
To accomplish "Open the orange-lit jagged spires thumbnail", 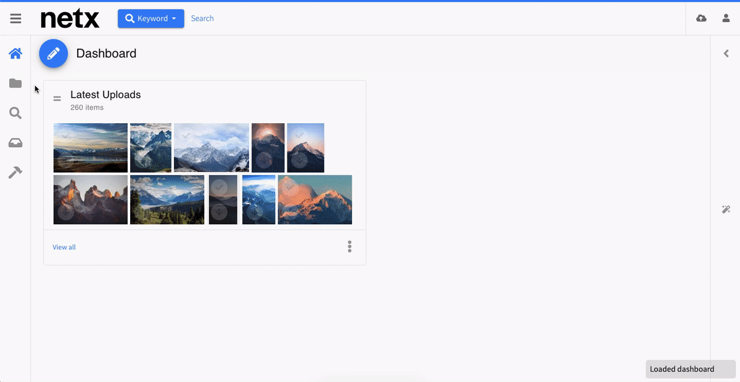I will pos(91,200).
